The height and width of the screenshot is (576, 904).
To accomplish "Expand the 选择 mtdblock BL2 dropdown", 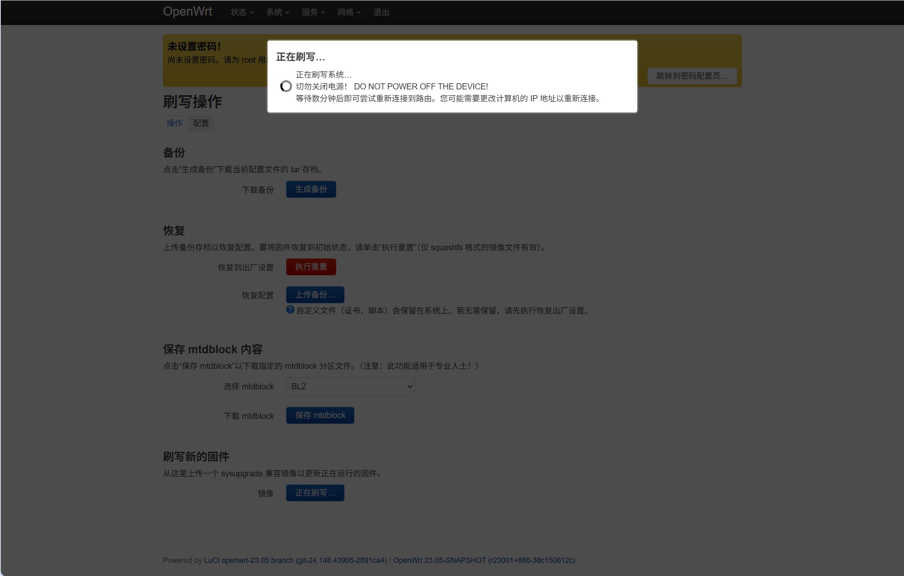I will click(351, 386).
